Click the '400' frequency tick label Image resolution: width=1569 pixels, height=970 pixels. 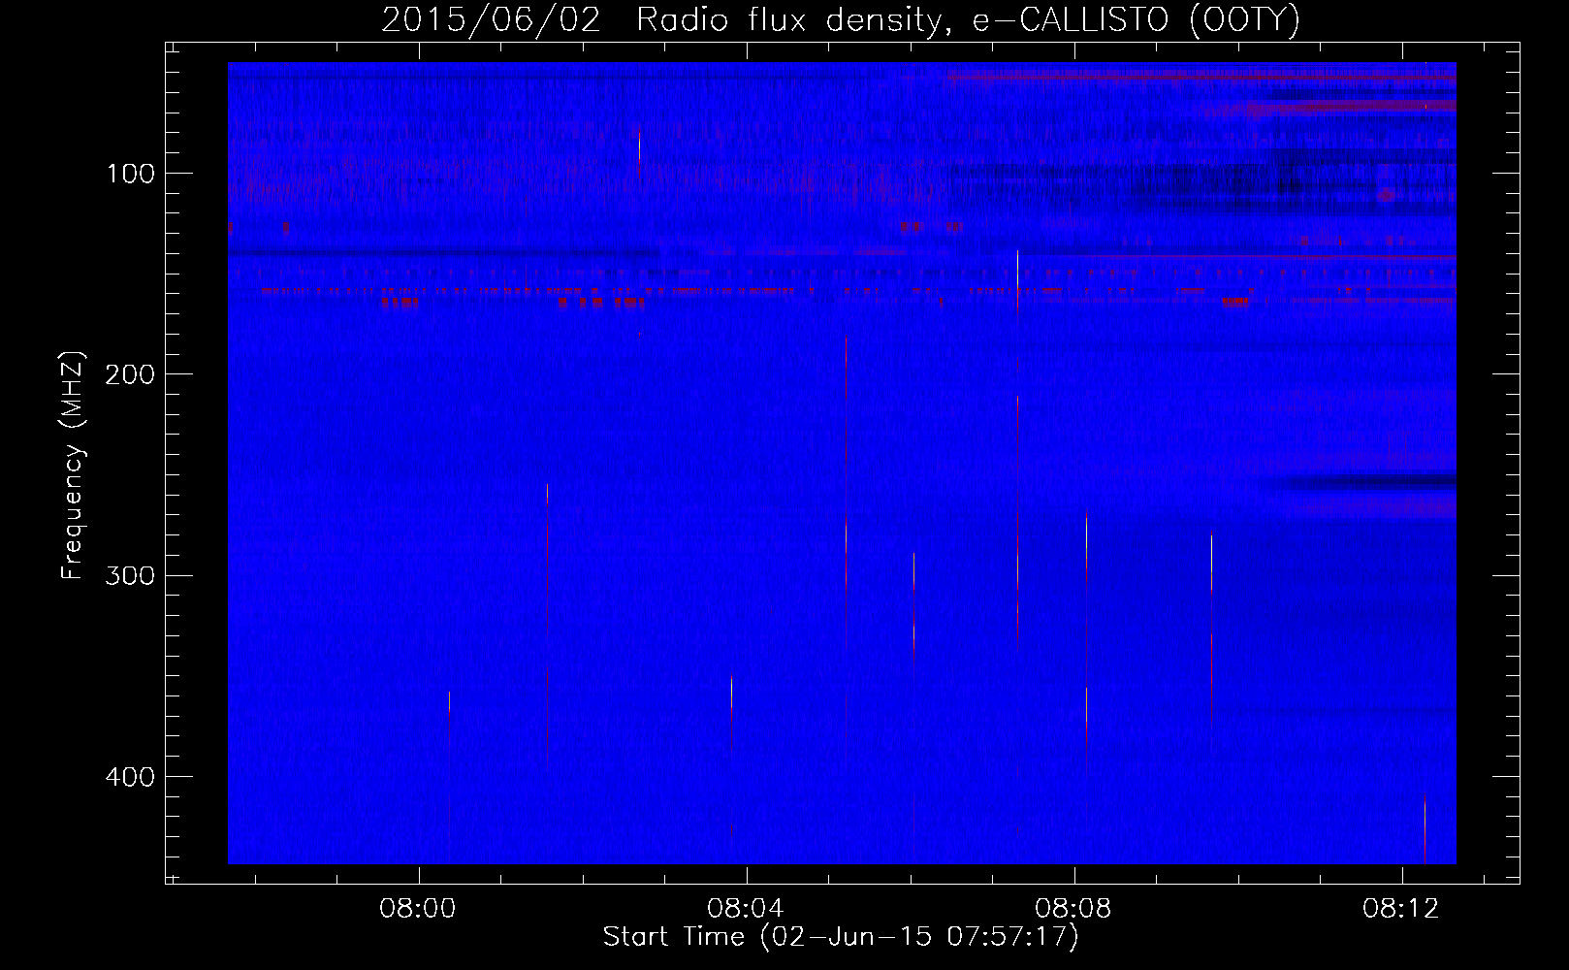(130, 777)
